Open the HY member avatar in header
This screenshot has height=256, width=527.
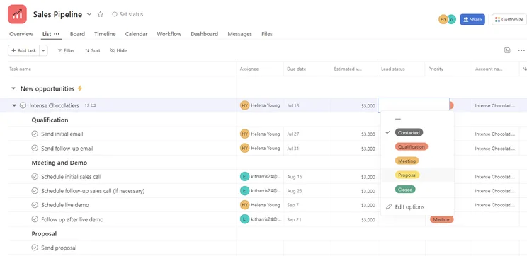[x=443, y=20]
